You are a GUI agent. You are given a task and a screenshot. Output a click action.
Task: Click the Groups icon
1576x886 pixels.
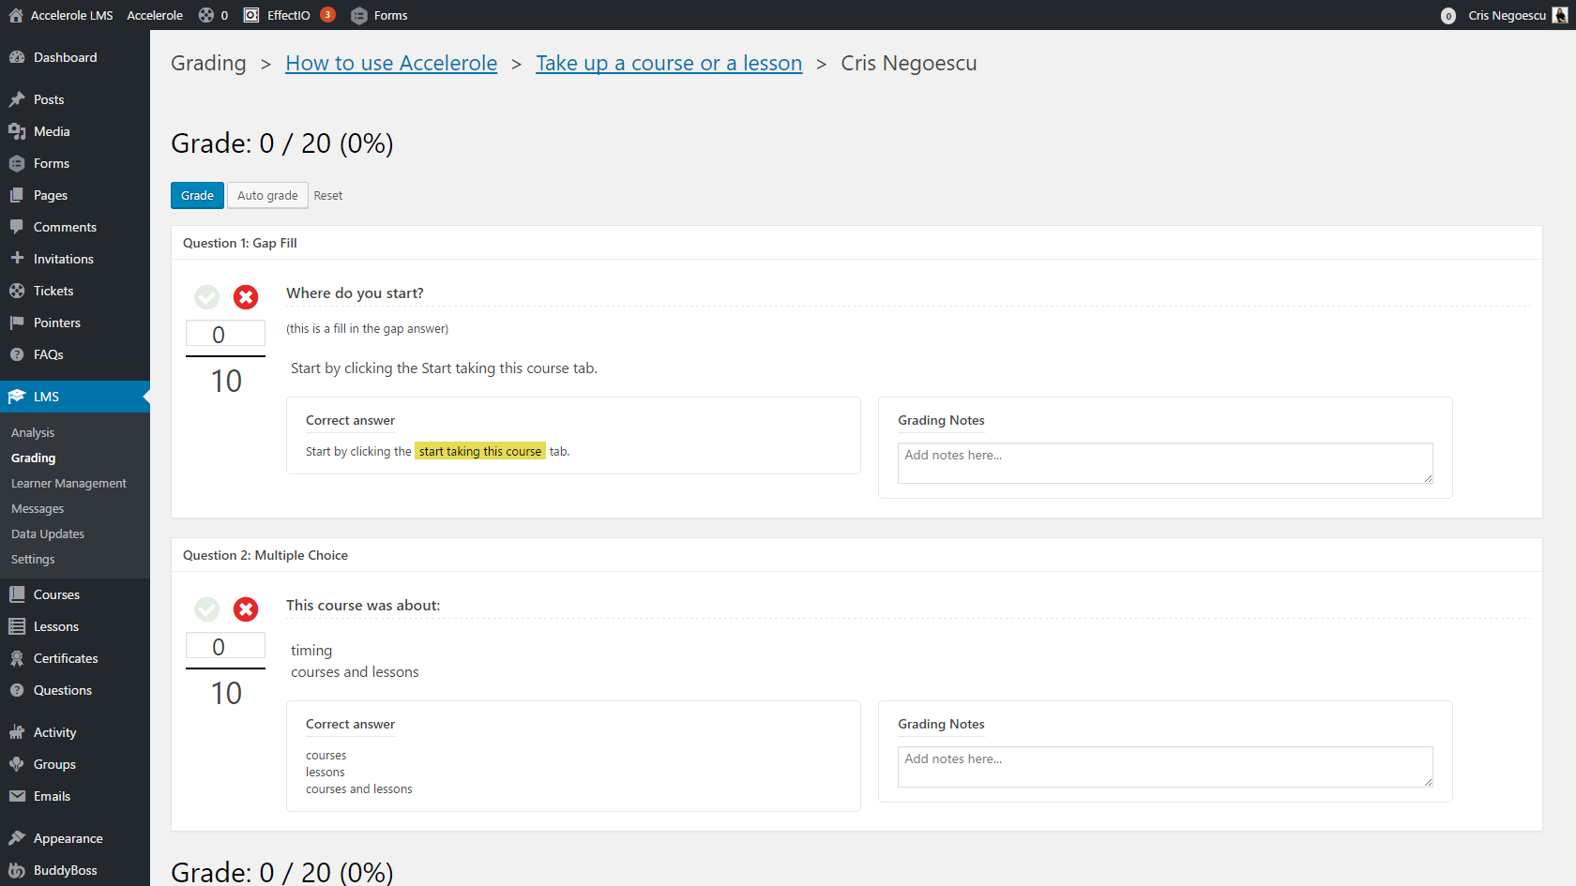[17, 764]
